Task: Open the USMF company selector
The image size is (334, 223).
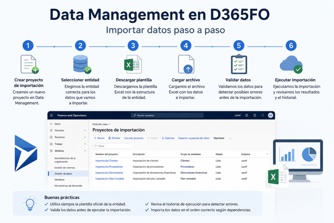Action: pos(237,115)
